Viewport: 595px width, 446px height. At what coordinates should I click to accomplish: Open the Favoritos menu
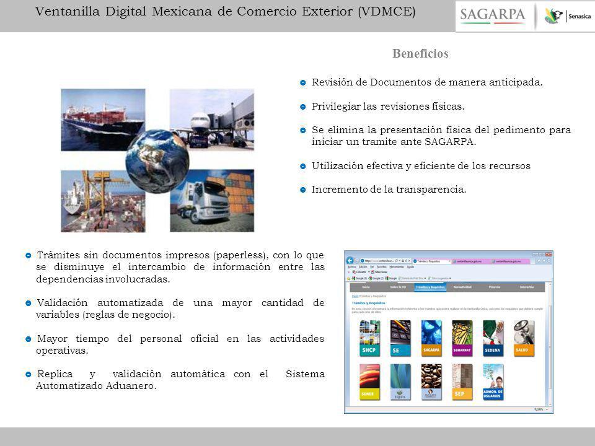pyautogui.click(x=381, y=266)
